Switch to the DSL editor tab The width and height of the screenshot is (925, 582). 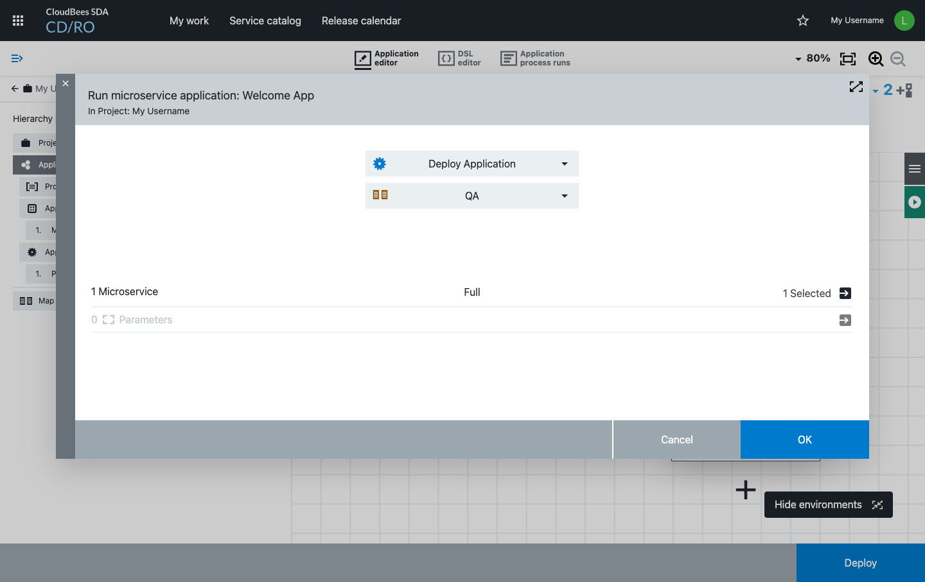coord(459,58)
